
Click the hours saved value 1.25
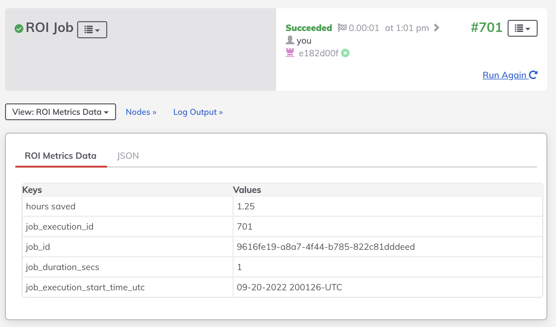pos(246,206)
